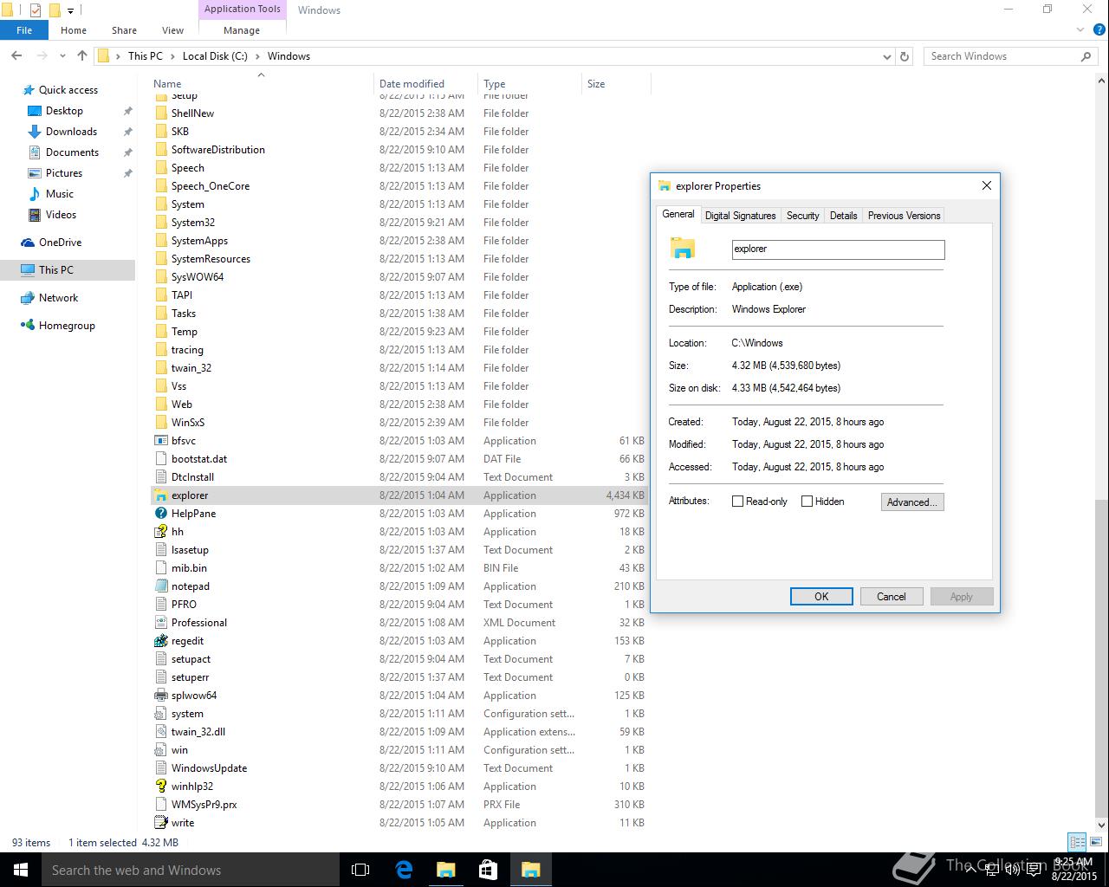This screenshot has height=887, width=1109.
Task: Open Homegroup in navigation pane
Action: coord(67,326)
